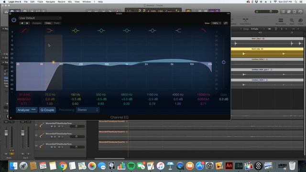Go to next preset arrow

click(x=27, y=23)
